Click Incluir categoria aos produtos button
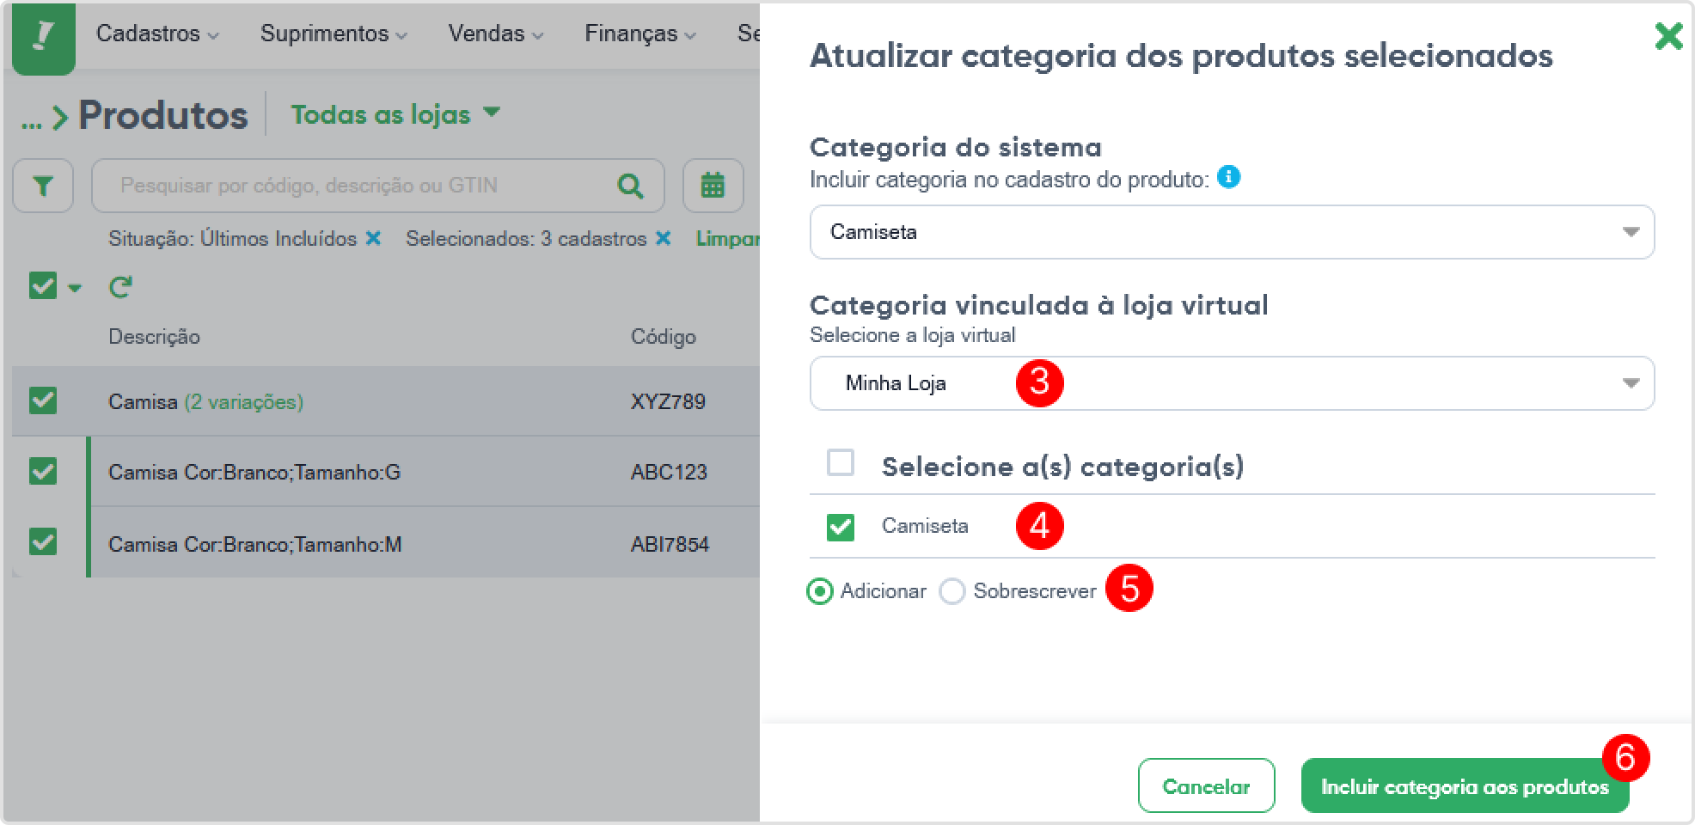 tap(1465, 785)
